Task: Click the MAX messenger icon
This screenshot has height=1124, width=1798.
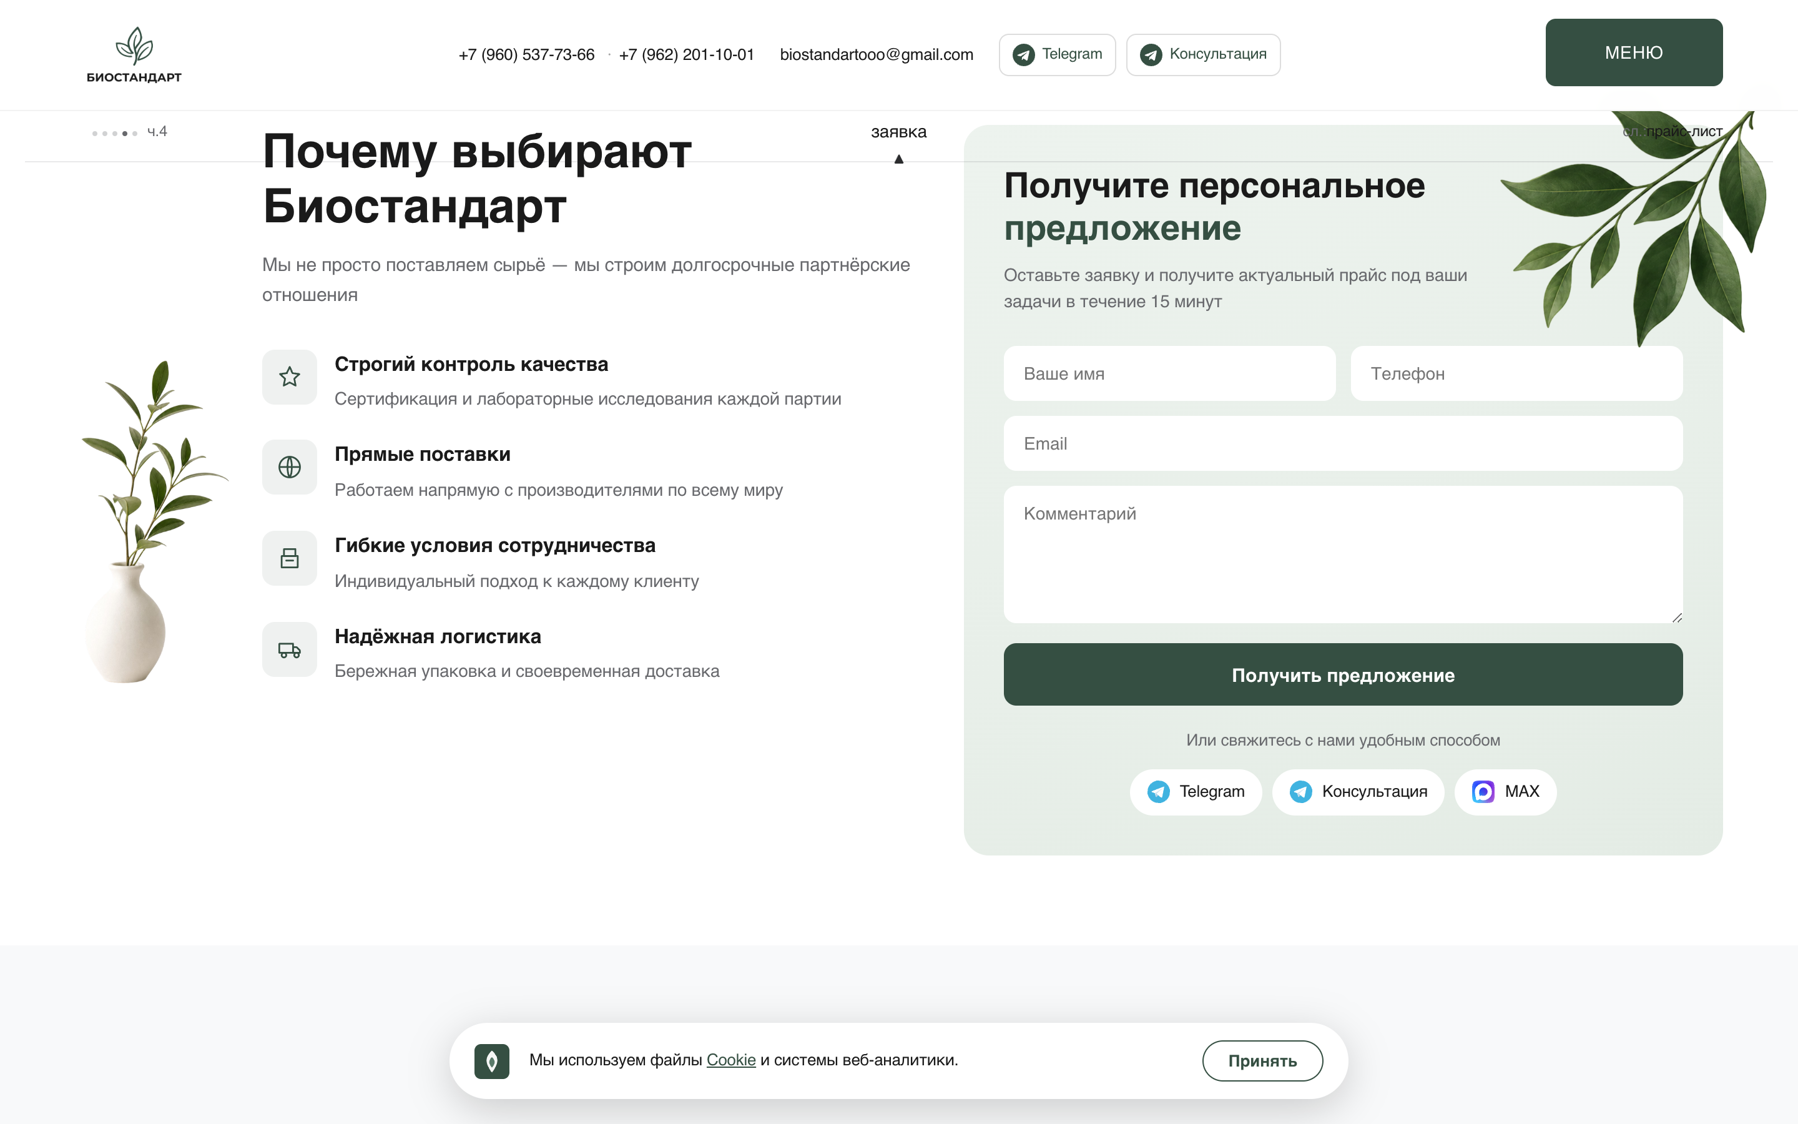Action: (x=1483, y=792)
